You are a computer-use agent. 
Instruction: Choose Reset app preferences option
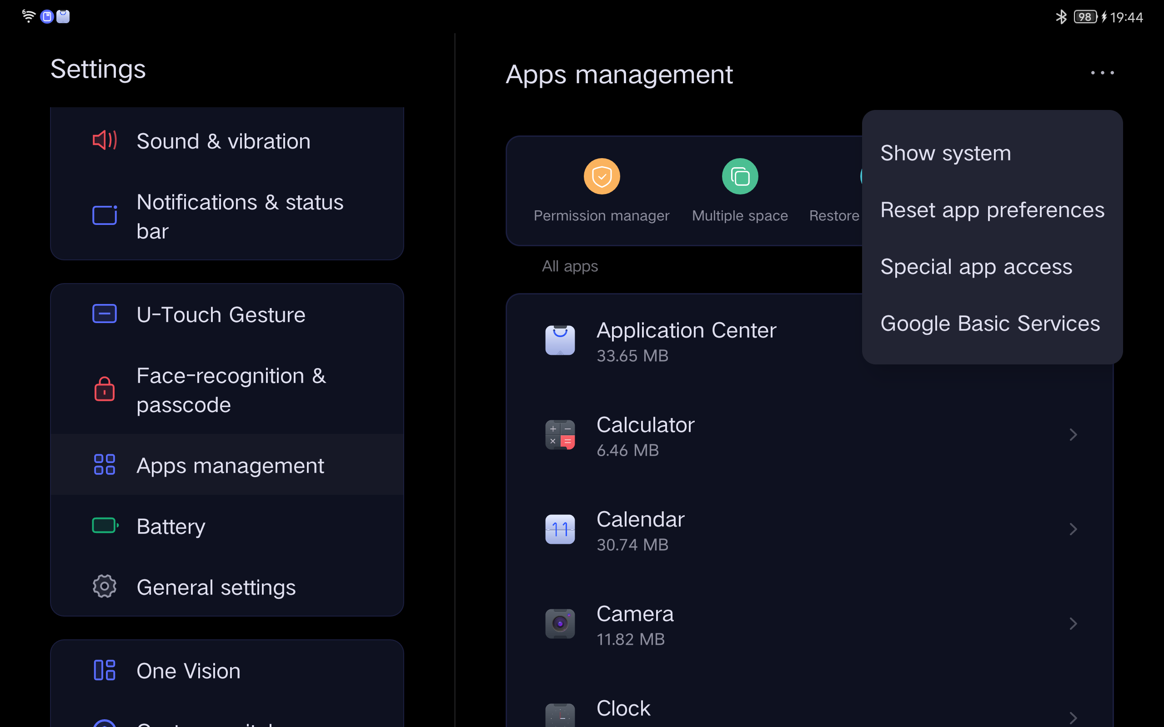click(x=992, y=210)
